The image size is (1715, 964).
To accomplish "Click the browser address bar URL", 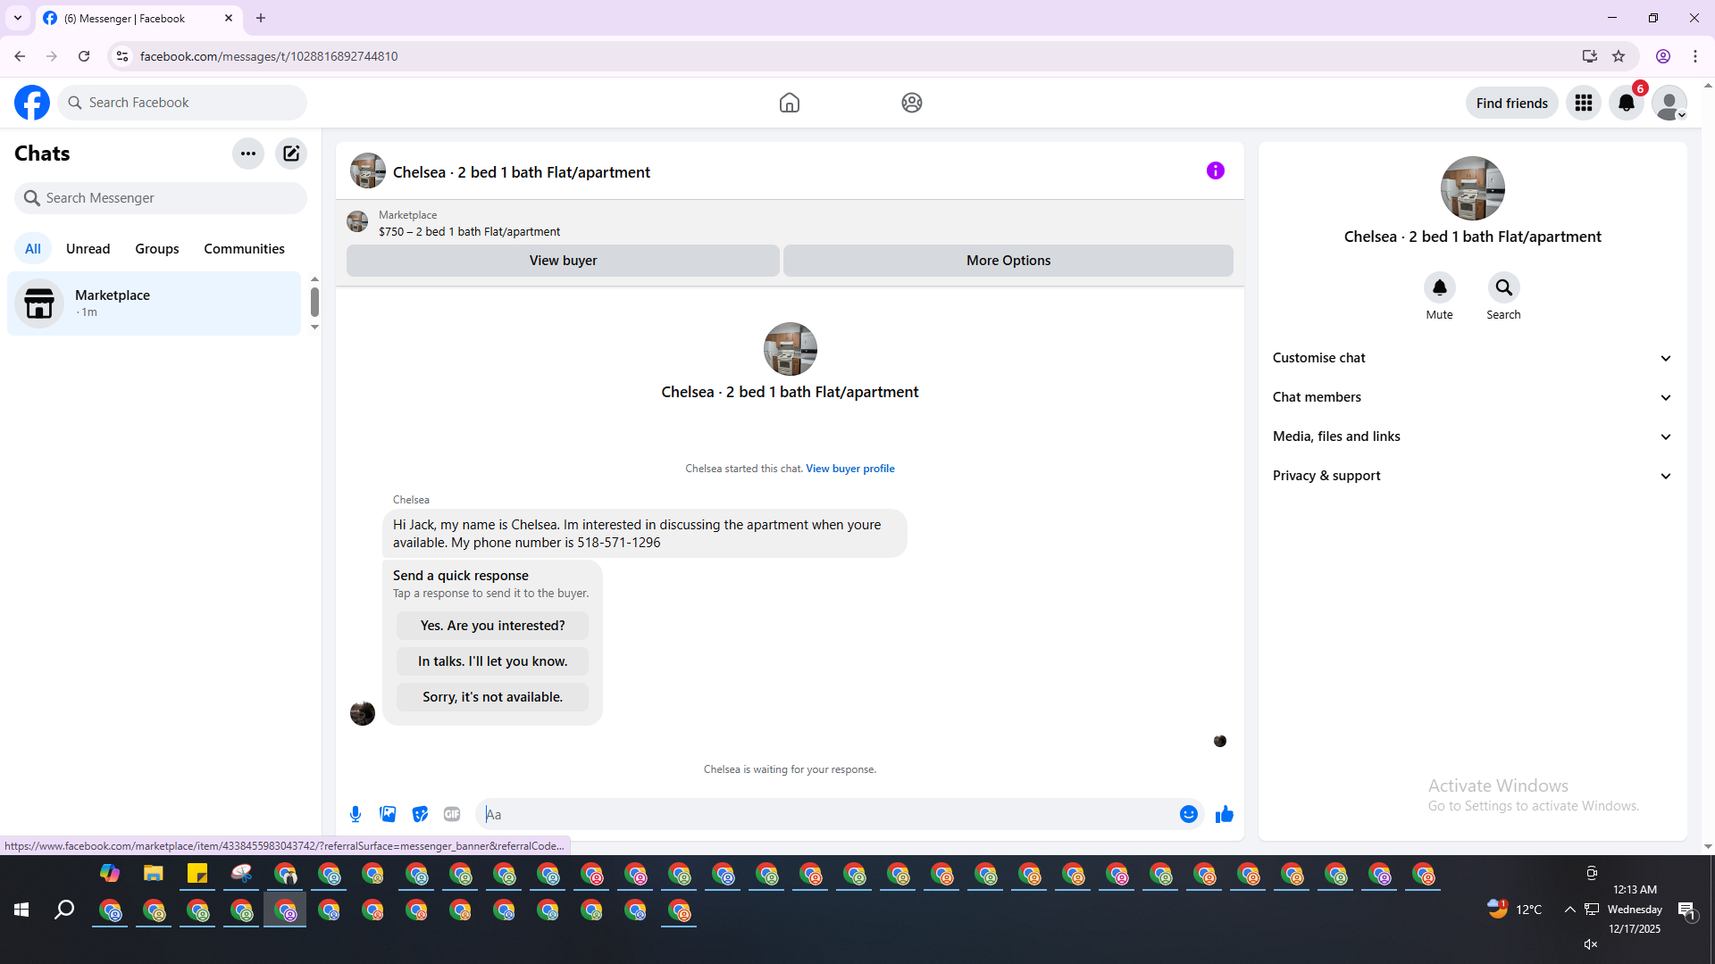I will click(269, 56).
